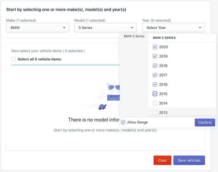Uncheck the 2016 year checkbox
Viewport: 218px width, 172px height.
point(155,84)
